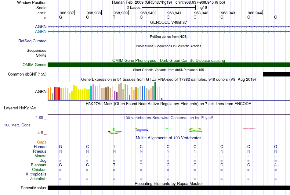Open 100 vertebrates Basewise Conservation by PhyloP title
Screen dimensions: 290x195
click(169, 118)
